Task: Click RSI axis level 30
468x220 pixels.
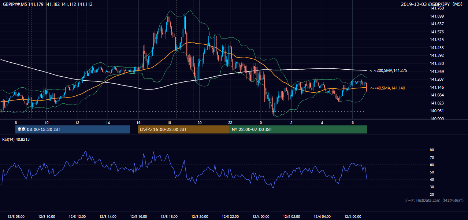Action: point(432,187)
